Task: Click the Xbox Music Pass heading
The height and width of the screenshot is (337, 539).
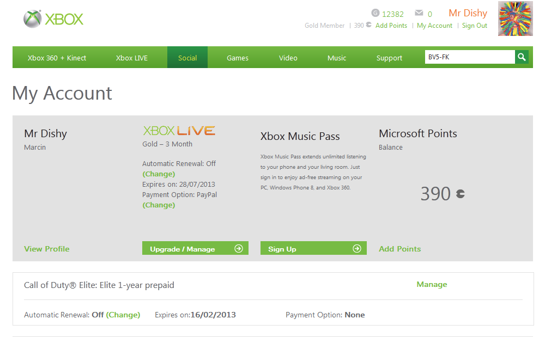Action: (300, 136)
